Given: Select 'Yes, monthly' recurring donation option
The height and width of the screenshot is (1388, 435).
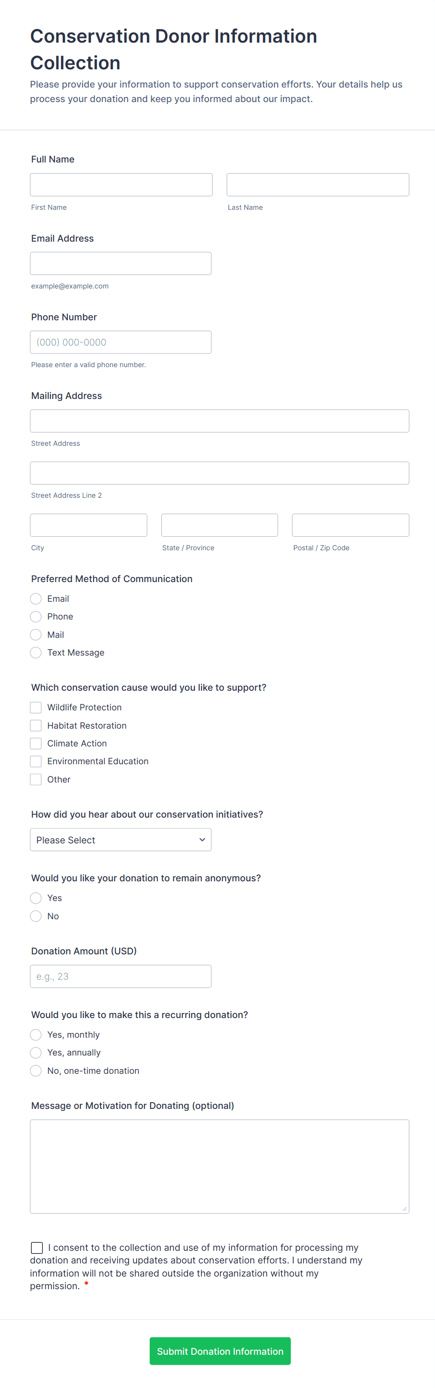Looking at the screenshot, I should click(36, 1034).
